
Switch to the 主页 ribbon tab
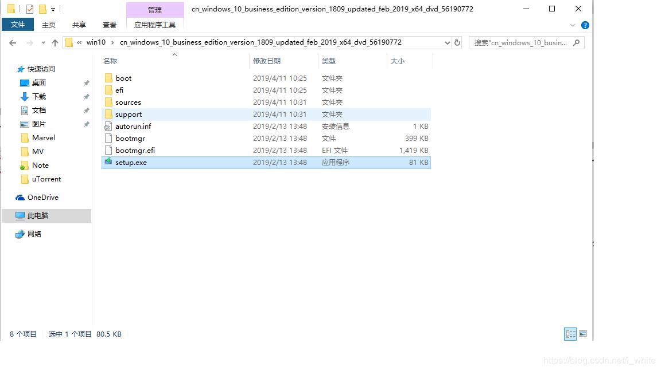[48, 25]
